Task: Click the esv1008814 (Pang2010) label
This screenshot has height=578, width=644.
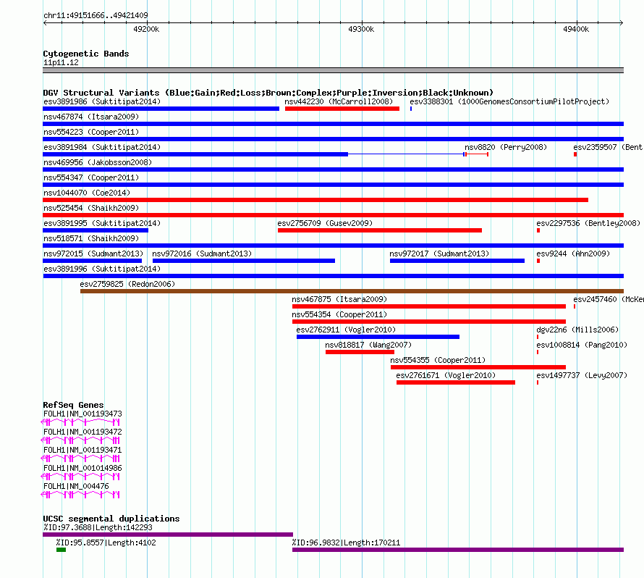Action: 582,345
